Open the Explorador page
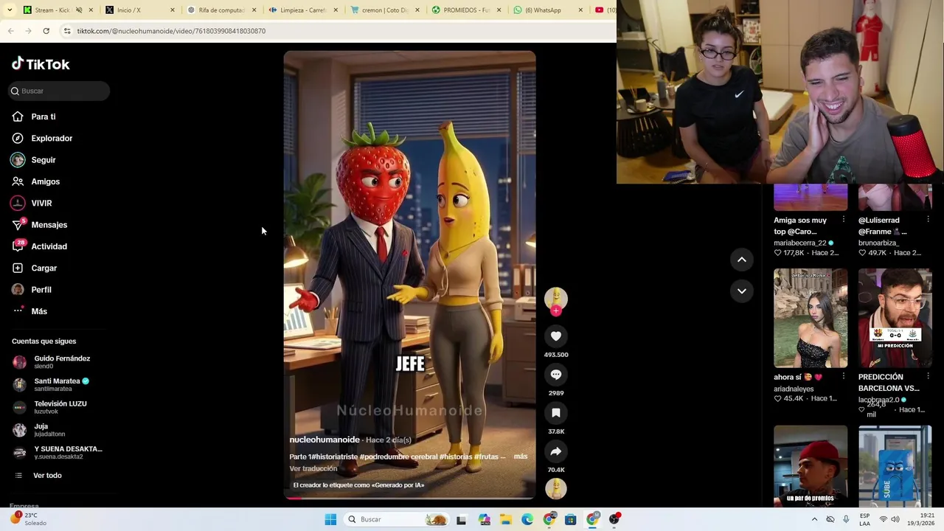Image resolution: width=944 pixels, height=531 pixels. click(42, 138)
